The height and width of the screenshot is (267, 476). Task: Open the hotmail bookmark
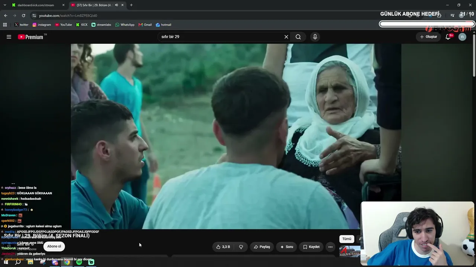click(x=163, y=25)
